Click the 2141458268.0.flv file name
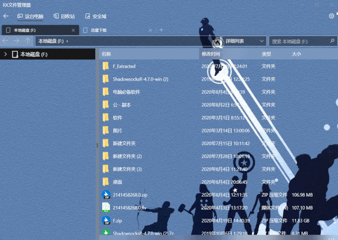The height and width of the screenshot is (240, 338). (x=130, y=208)
